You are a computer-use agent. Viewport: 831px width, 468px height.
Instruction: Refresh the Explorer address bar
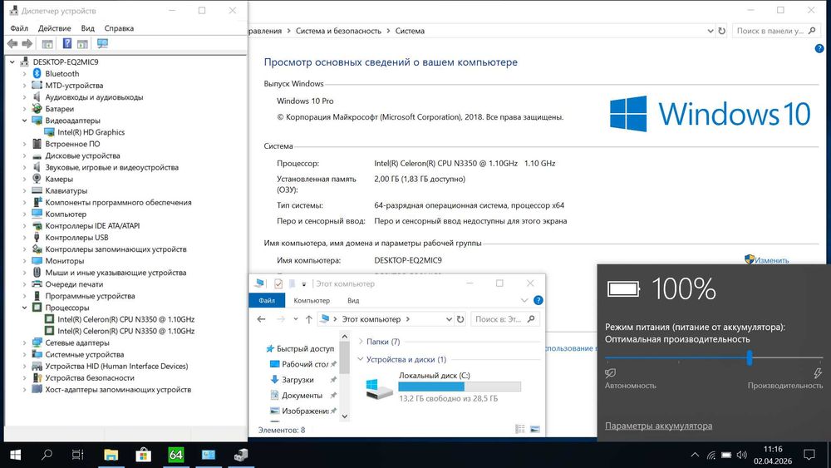pos(460,319)
